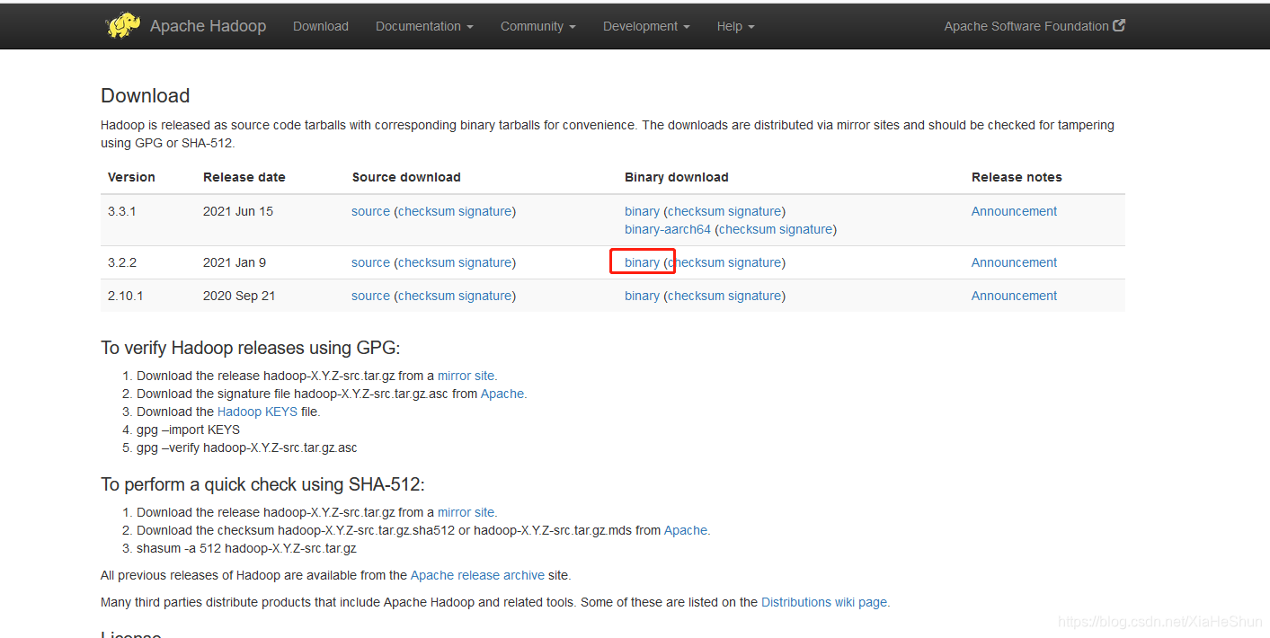The width and height of the screenshot is (1270, 638).
Task: Select version cell 3.2.2
Action: (x=122, y=262)
